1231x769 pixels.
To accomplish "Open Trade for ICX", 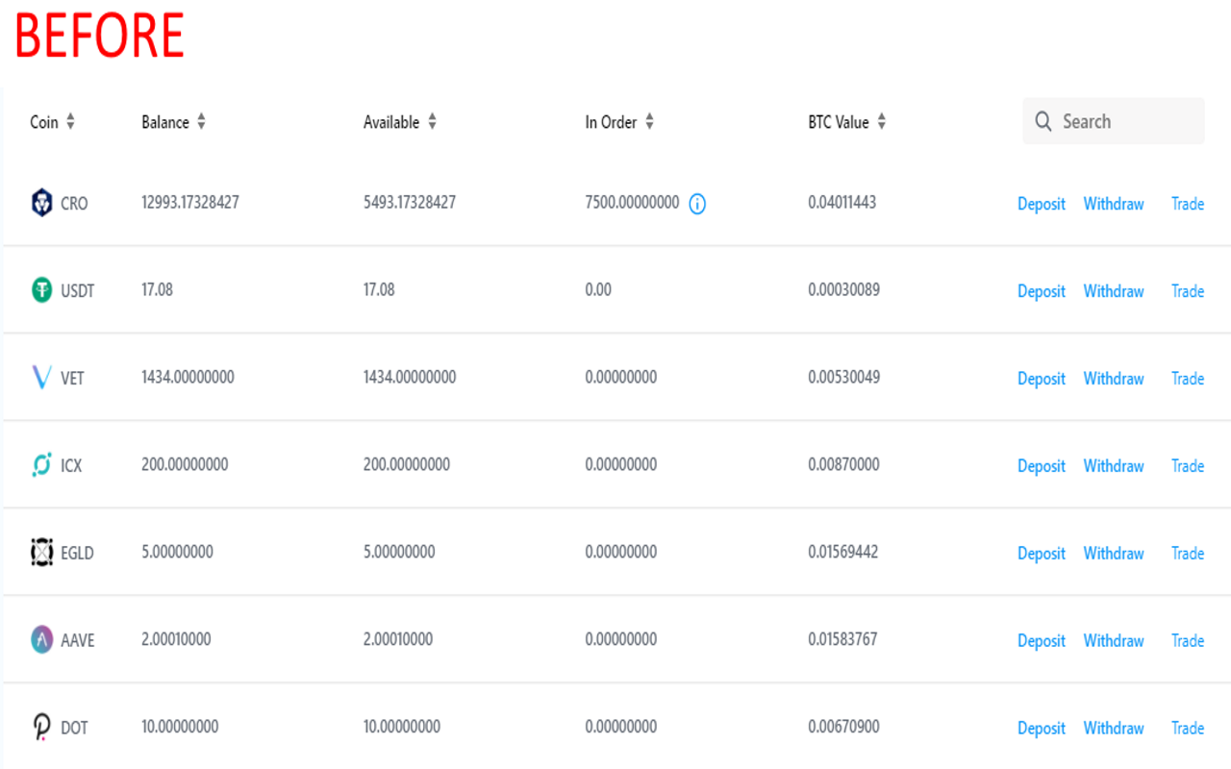I will click(x=1188, y=466).
